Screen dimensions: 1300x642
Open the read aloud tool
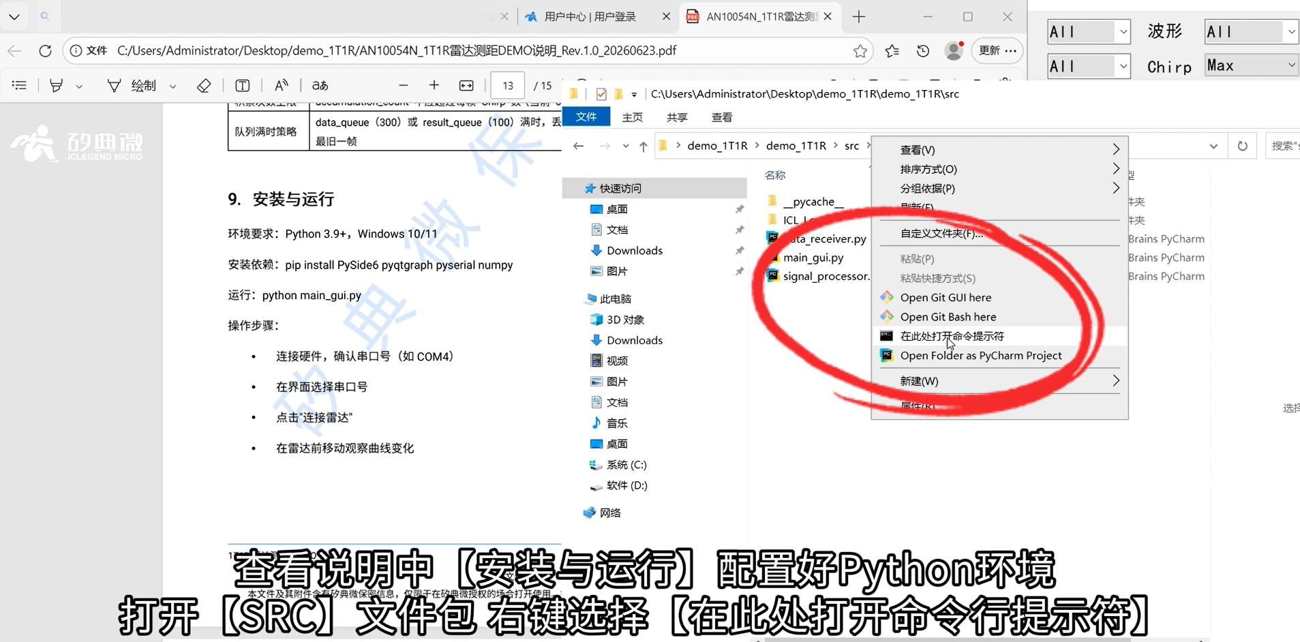[281, 85]
